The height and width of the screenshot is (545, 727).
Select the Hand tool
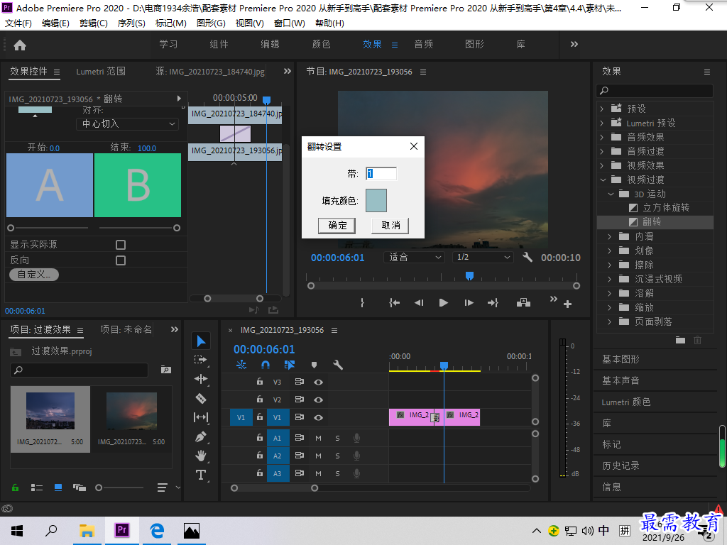[201, 456]
